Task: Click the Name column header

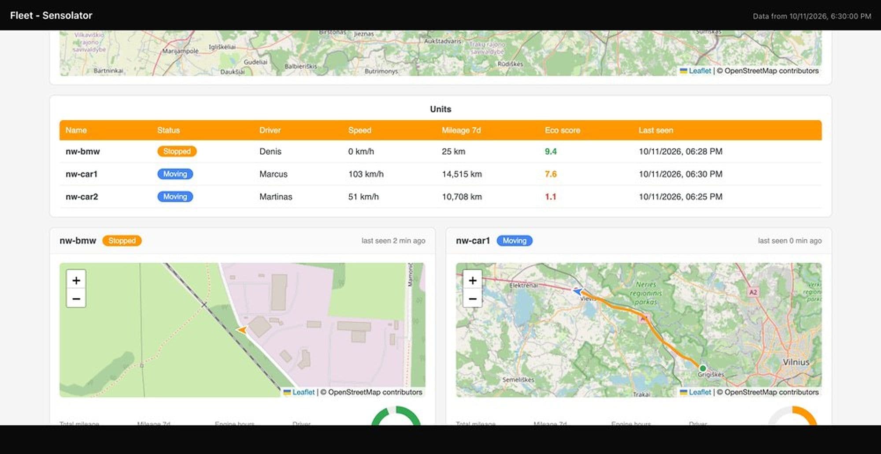Action: [x=76, y=130]
